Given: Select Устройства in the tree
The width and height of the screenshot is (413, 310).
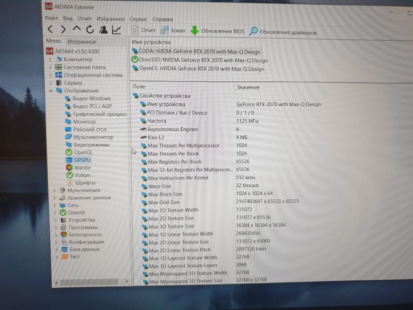Looking at the screenshot, I should click(x=78, y=220).
